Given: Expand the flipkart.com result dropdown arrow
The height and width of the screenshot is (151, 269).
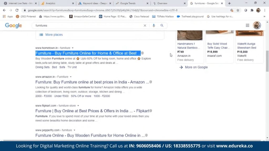Looking at the screenshot, I should click(x=78, y=106).
